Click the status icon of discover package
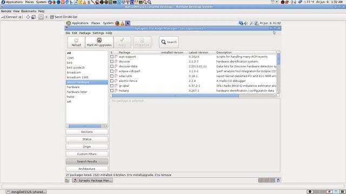 coord(116,61)
